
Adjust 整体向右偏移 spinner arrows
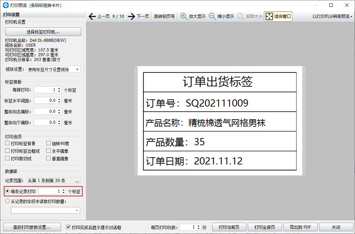pos(59,111)
